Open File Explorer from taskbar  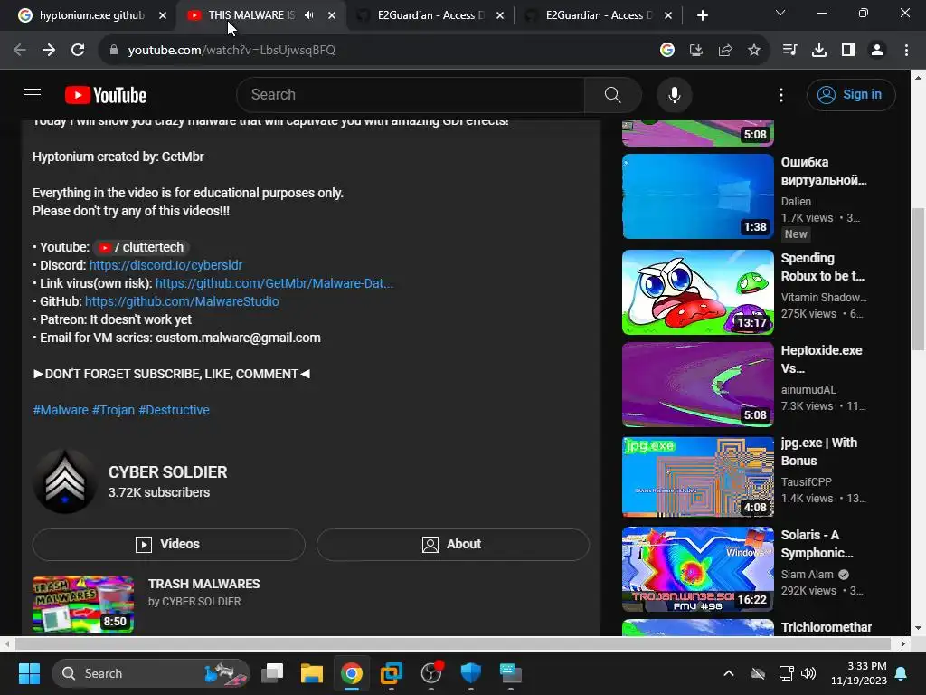click(312, 673)
